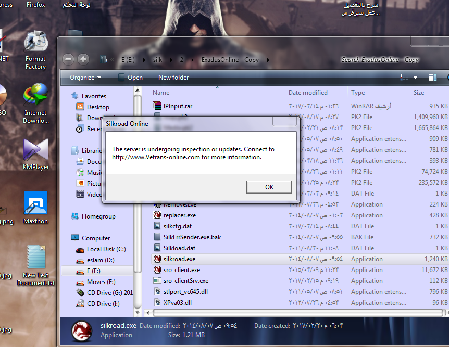Expand the E (E:) breadcrumb arrow
This screenshot has width=449, height=347.
[x=144, y=60]
